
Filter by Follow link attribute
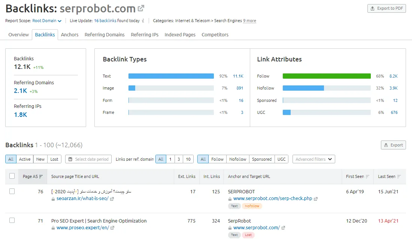pos(217,159)
